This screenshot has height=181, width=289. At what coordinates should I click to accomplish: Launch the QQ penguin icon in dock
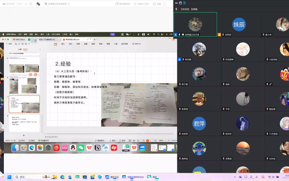pyautogui.click(x=73, y=148)
